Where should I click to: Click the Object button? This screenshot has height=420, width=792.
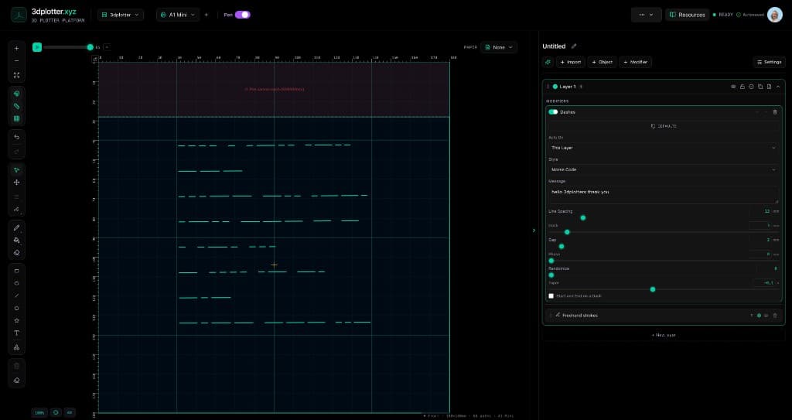pyautogui.click(x=602, y=62)
